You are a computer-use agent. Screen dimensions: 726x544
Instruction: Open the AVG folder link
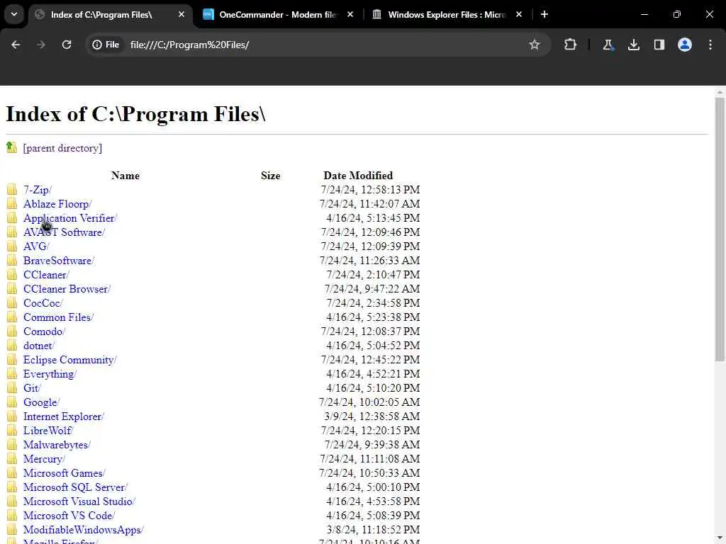37,246
